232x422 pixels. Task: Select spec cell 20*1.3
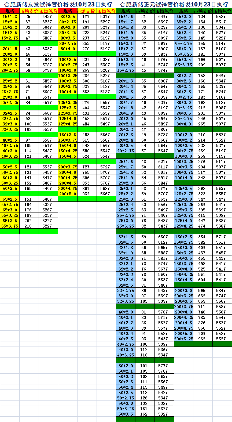click(x=126, y=81)
